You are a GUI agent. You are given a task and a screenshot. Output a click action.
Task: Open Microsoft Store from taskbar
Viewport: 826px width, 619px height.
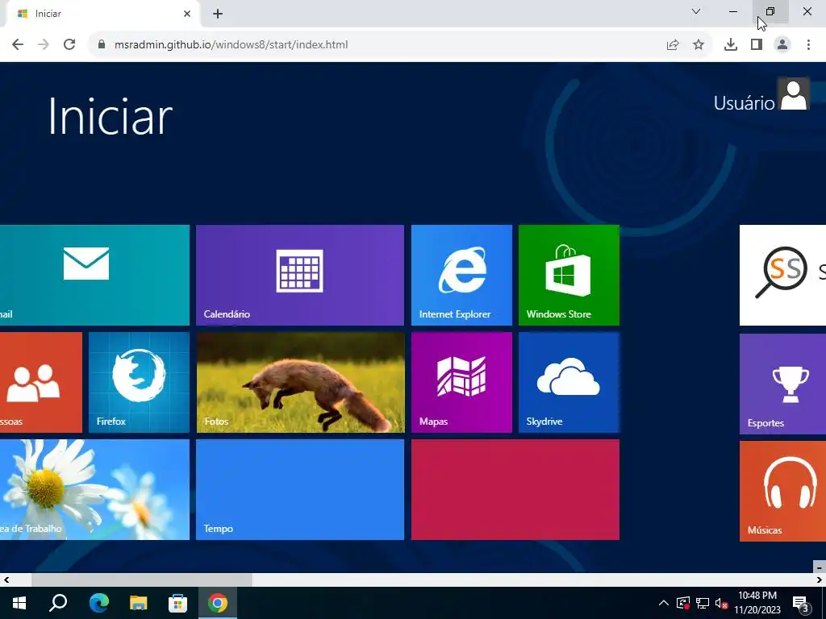[x=177, y=603]
